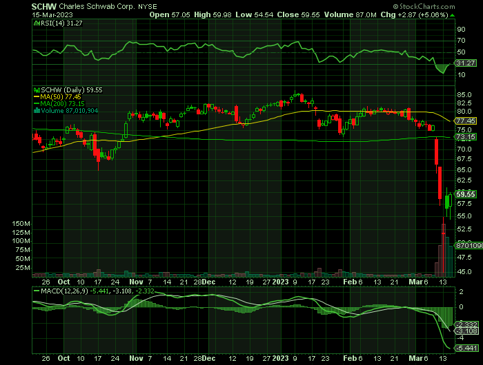The width and height of the screenshot is (483, 365).
Task: Click the Close 59.55 value in the header
Action: pos(298,14)
